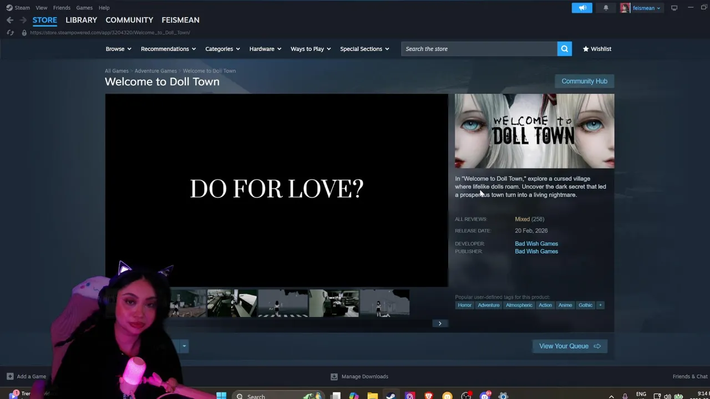Open the Settings gear on the taskbar
710x399 pixels.
[503, 396]
